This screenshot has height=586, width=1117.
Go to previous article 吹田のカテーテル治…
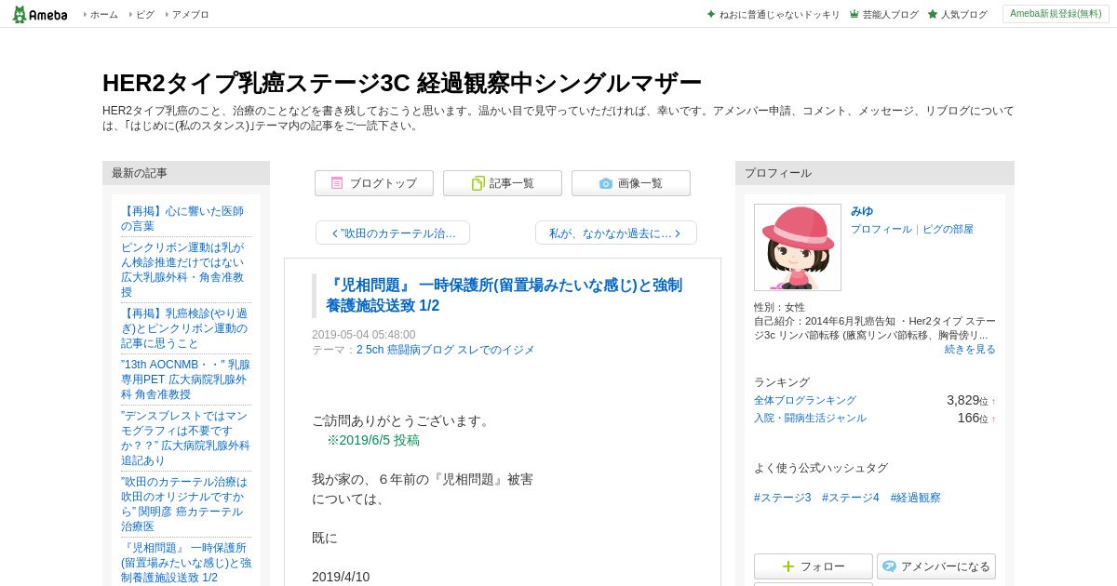[x=393, y=233]
